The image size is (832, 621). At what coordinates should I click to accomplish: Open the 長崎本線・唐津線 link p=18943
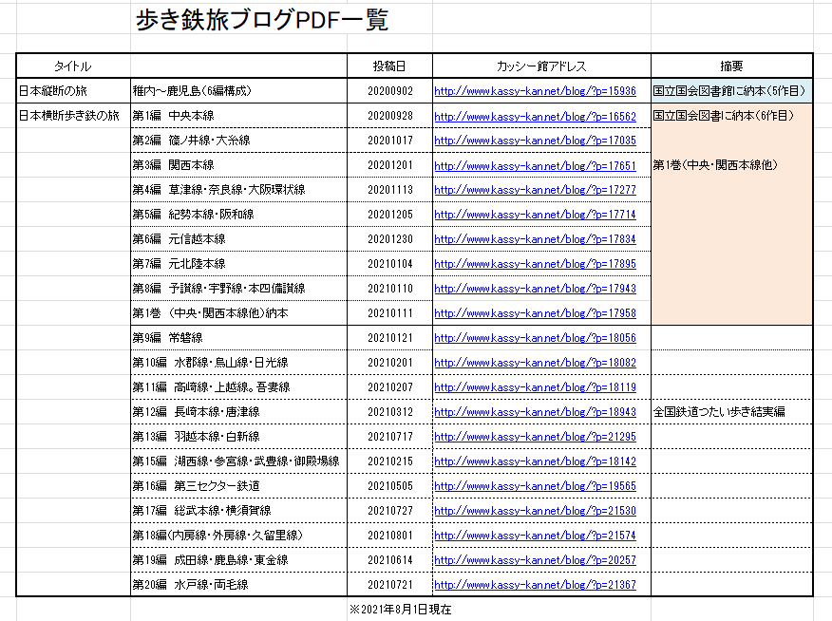click(x=535, y=412)
